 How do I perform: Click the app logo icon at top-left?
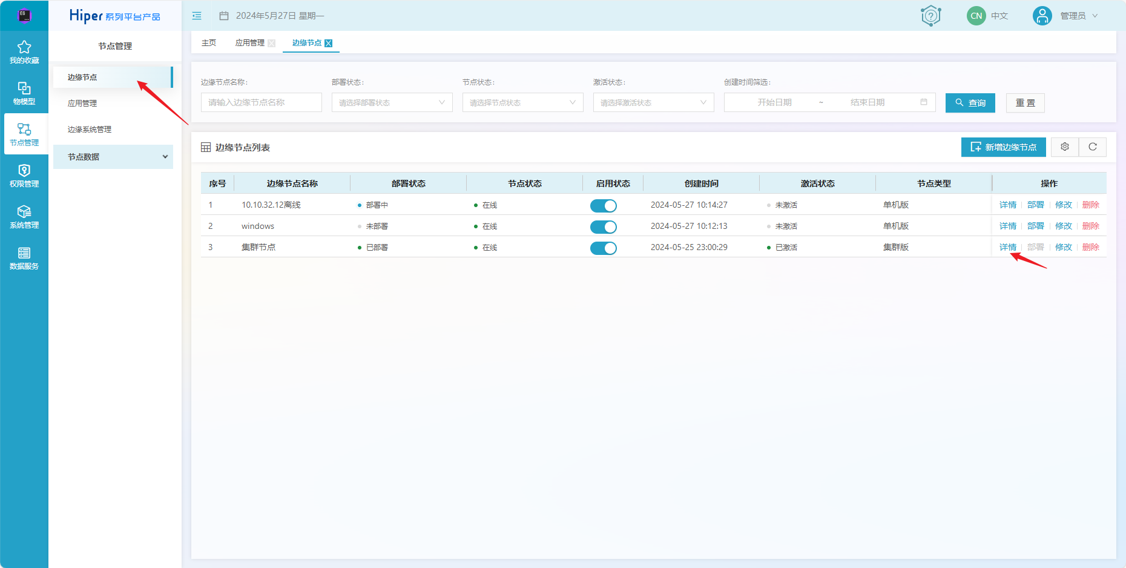[x=24, y=15]
